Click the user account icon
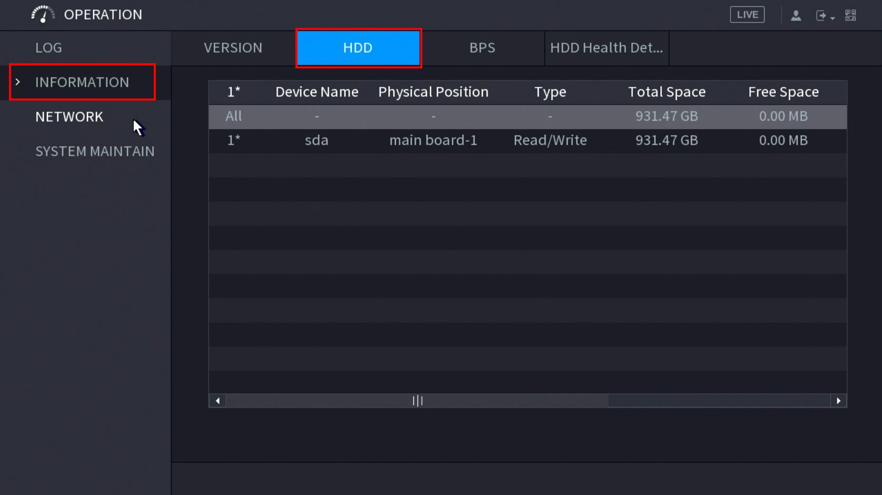Screen dimensions: 882x495 (796, 16)
